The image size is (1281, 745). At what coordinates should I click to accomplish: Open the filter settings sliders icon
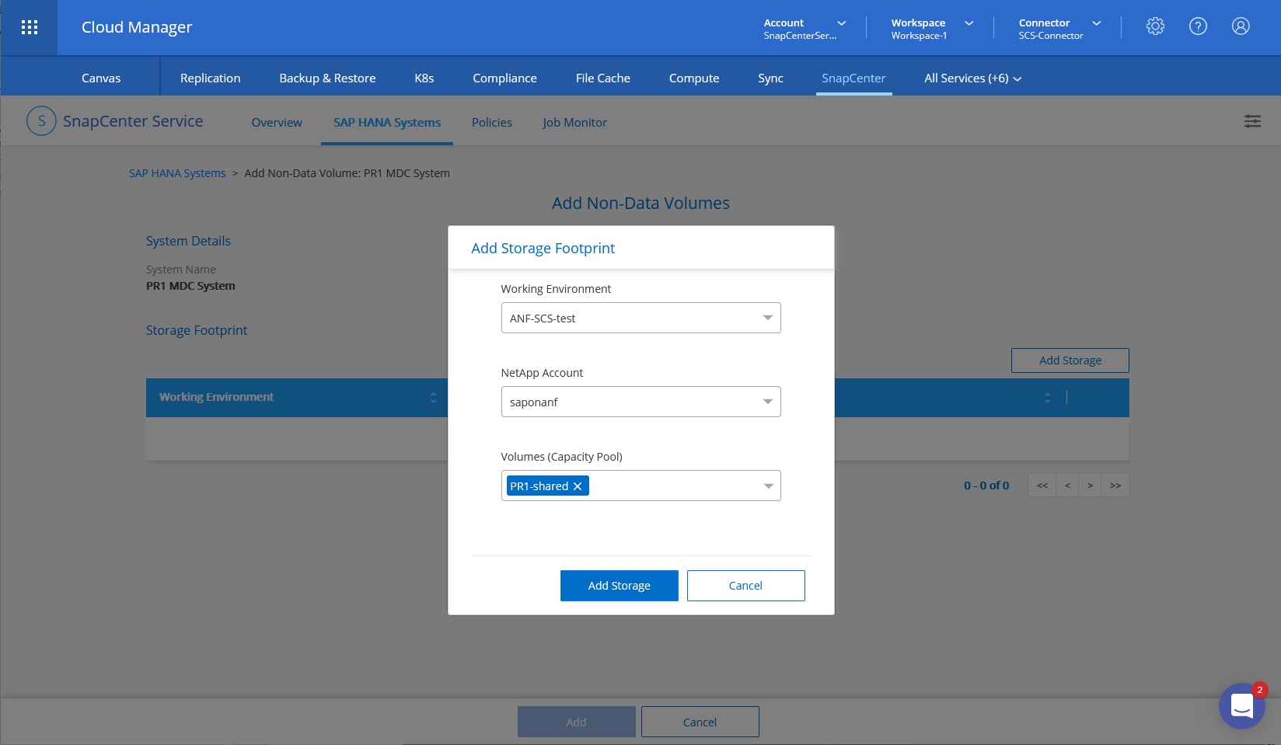click(1252, 121)
